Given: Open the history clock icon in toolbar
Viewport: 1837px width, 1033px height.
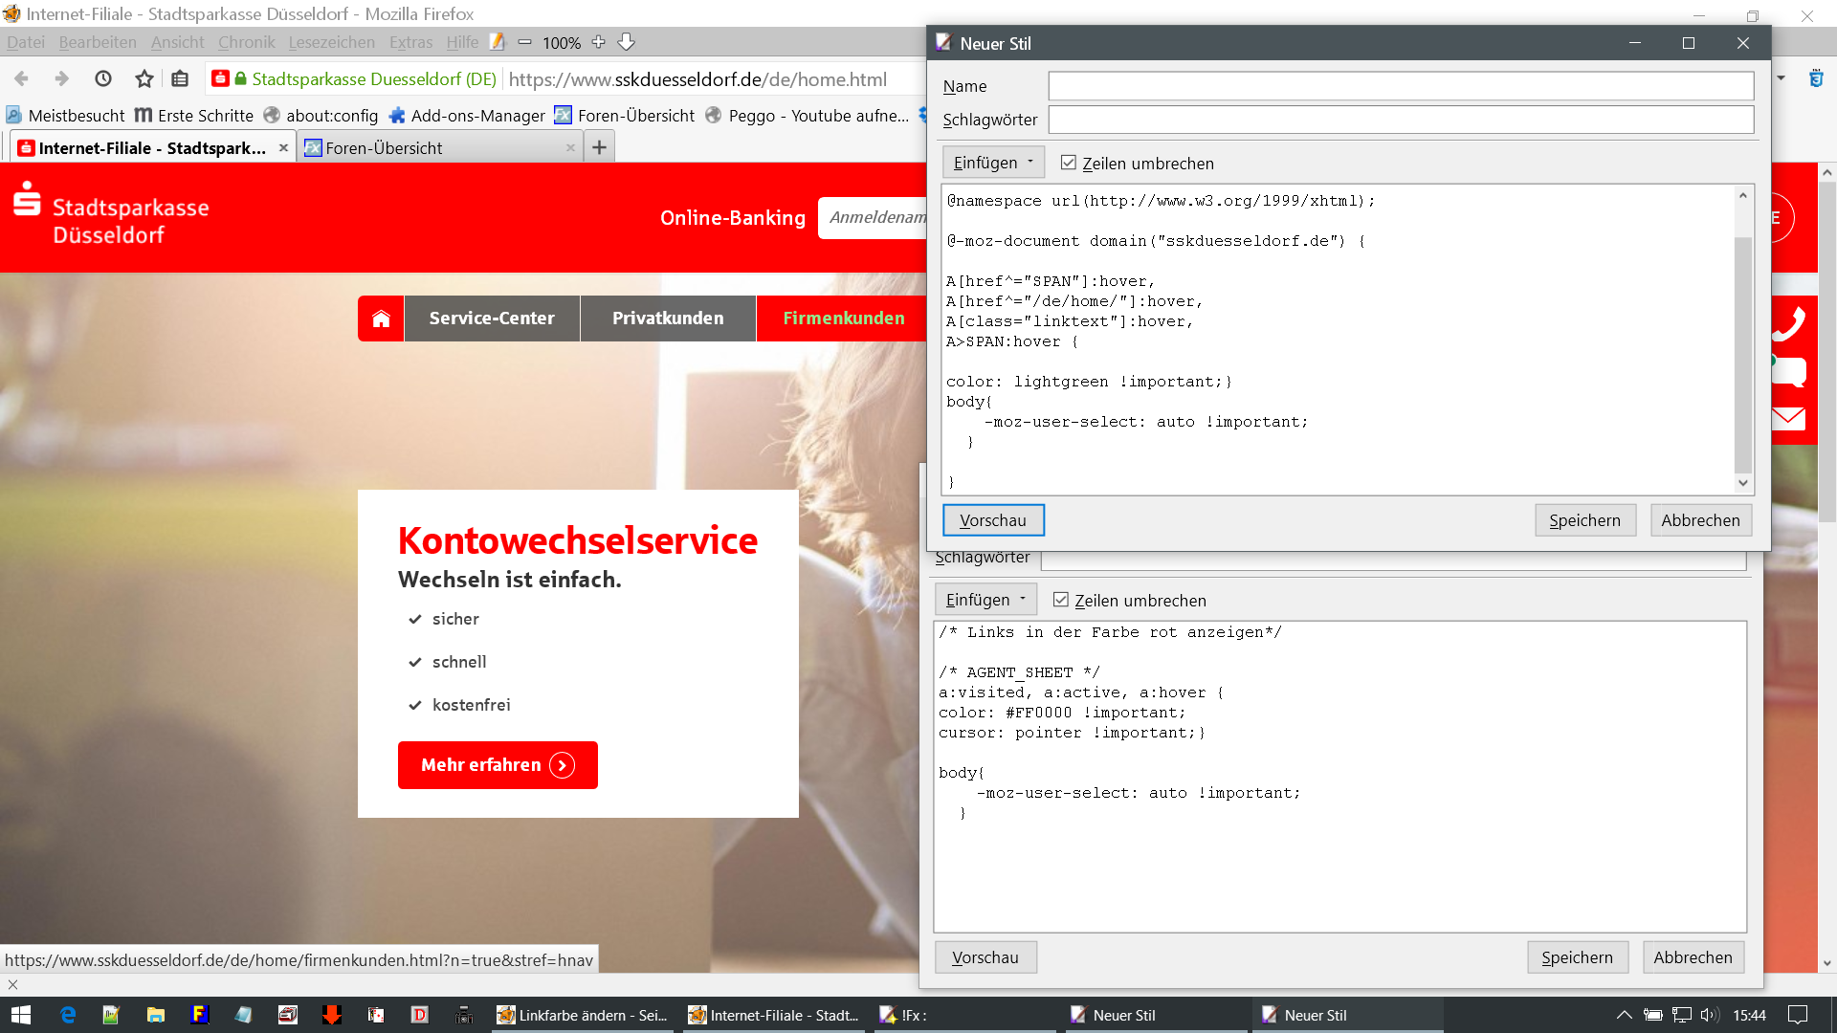Looking at the screenshot, I should (x=103, y=79).
